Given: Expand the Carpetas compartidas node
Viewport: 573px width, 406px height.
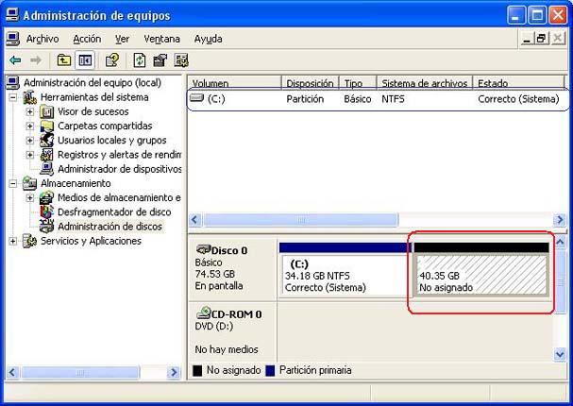Looking at the screenshot, I should click(x=30, y=127).
